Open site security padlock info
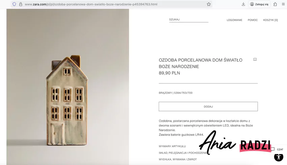Viewport: 287px width, 165px height. (21, 4)
